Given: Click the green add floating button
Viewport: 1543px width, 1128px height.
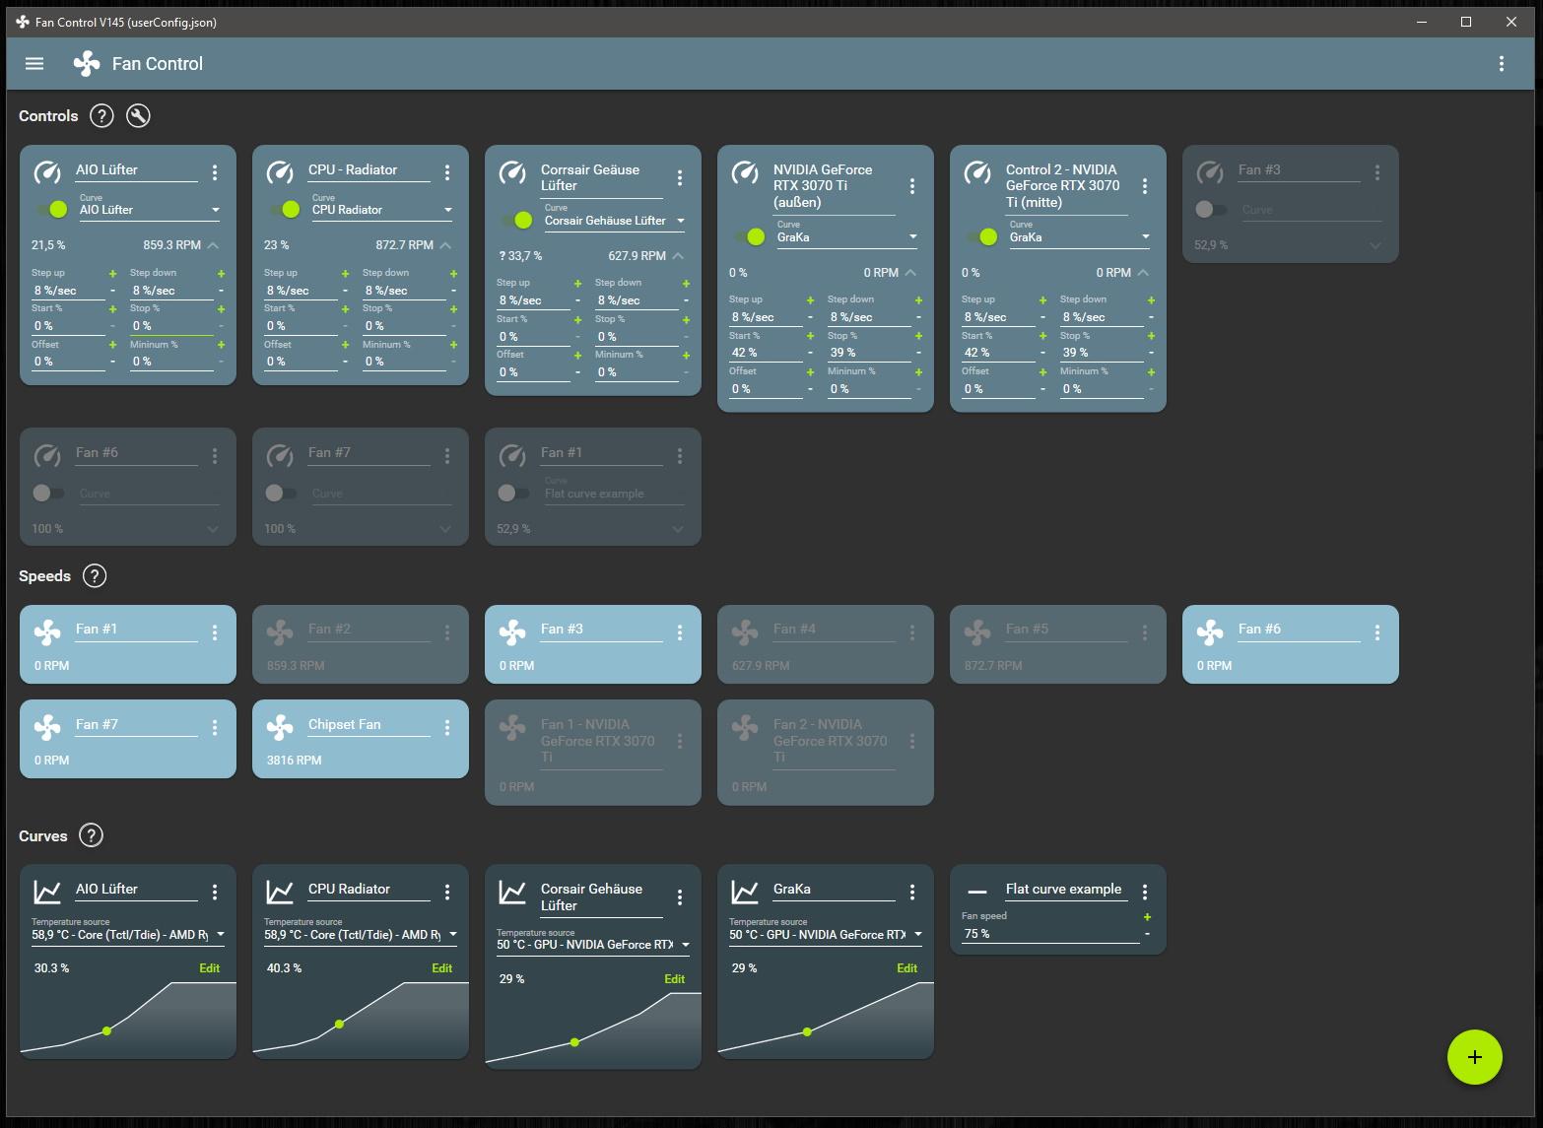Looking at the screenshot, I should click(1474, 1057).
